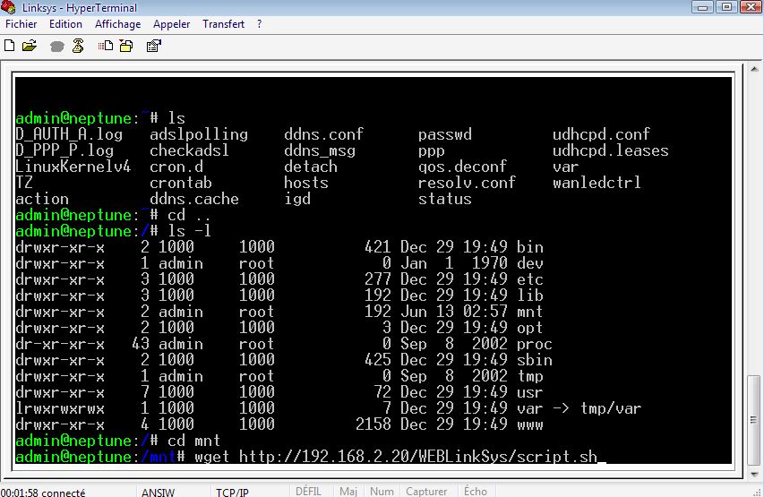
Task: Click the ddns_msg entry
Action: 320,151
